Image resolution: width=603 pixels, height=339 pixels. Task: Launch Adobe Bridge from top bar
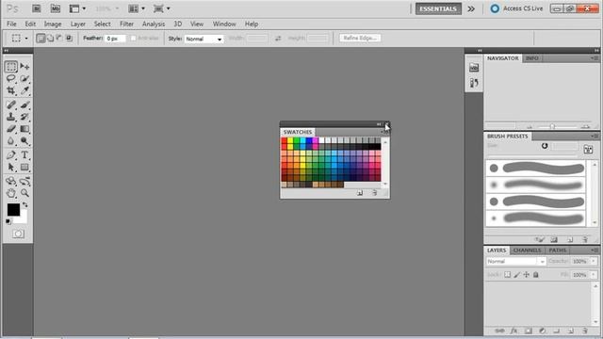37,8
